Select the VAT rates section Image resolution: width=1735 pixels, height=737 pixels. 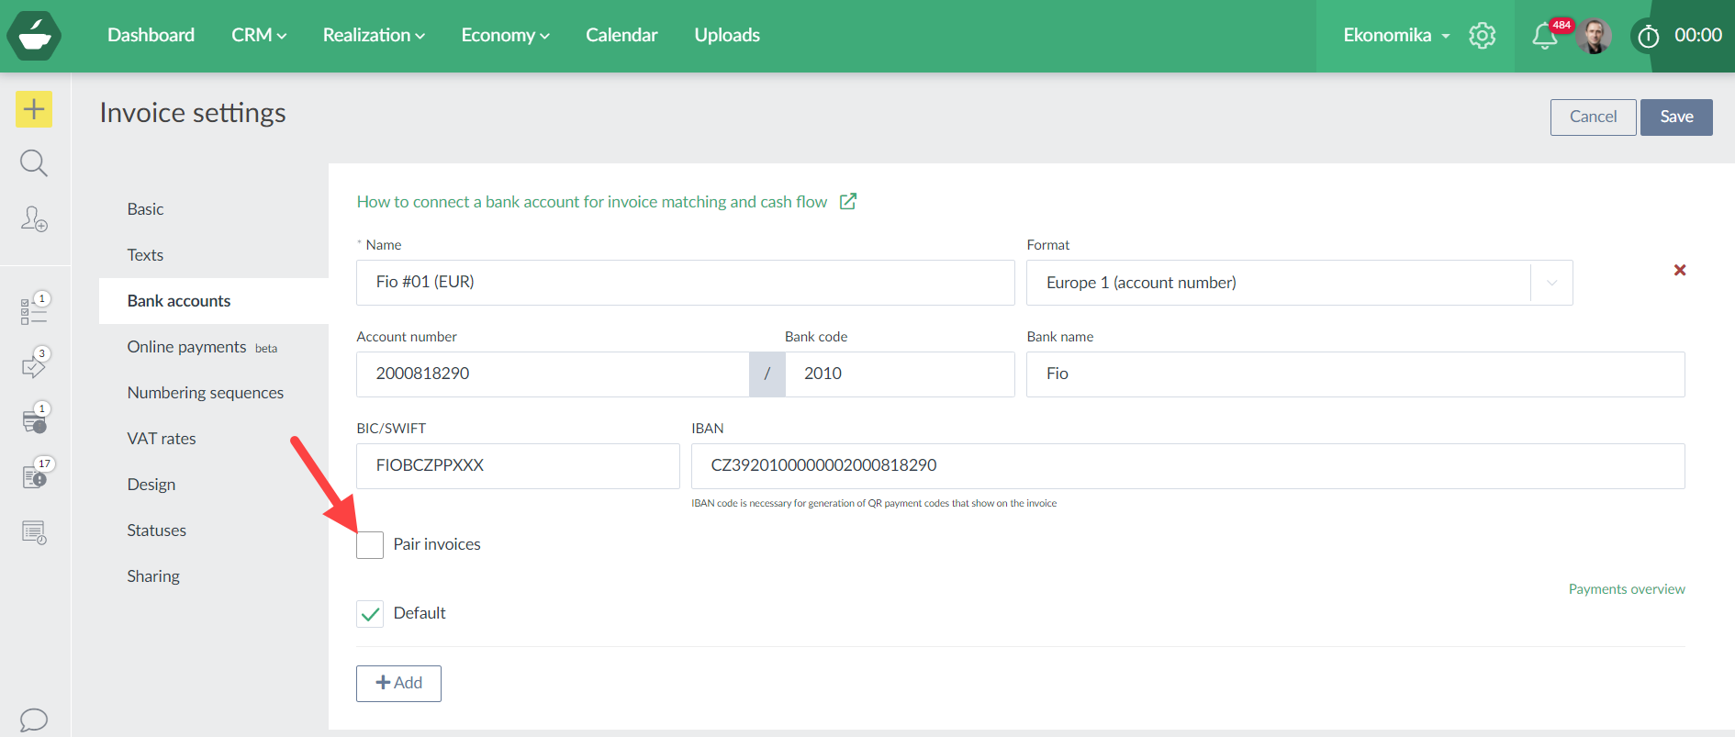162,439
